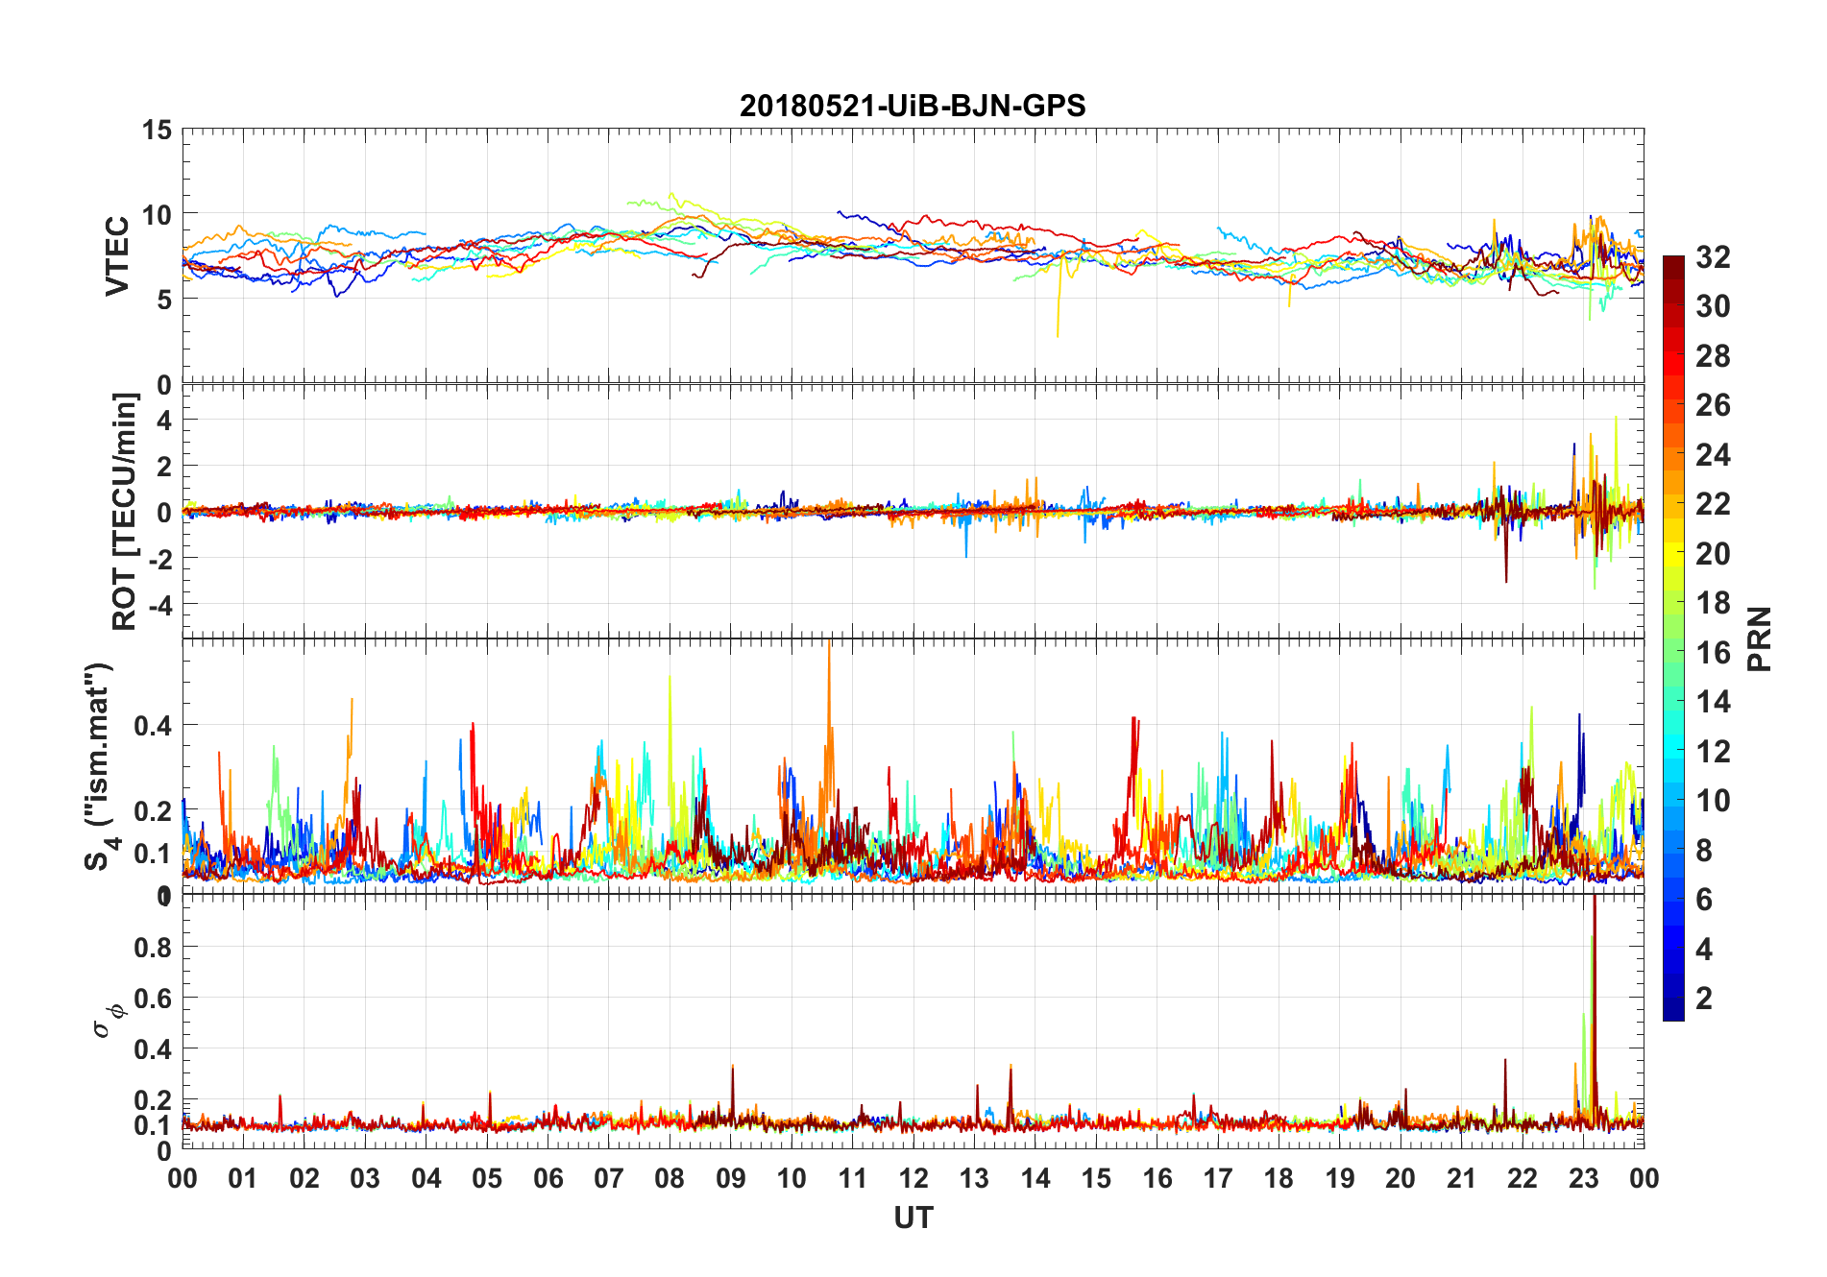Viewport: 1827px width, 1277px height.
Task: Click x-axis tick label 12
Action: click(913, 1178)
